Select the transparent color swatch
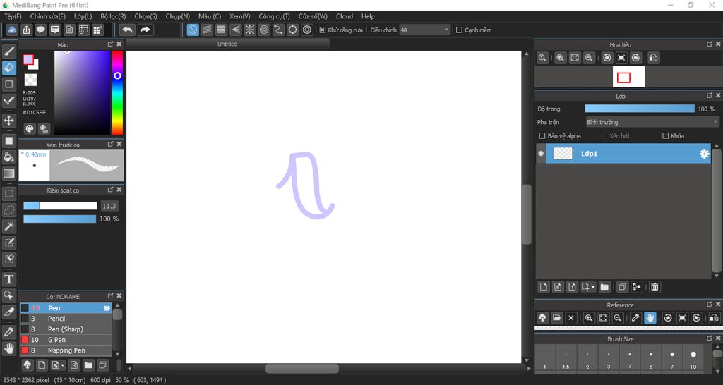This screenshot has width=723, height=385. click(x=30, y=80)
